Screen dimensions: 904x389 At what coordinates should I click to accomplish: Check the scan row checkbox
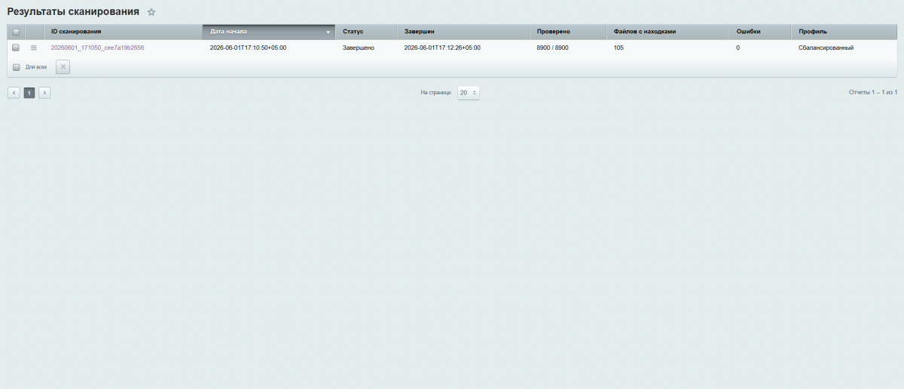[x=16, y=47]
